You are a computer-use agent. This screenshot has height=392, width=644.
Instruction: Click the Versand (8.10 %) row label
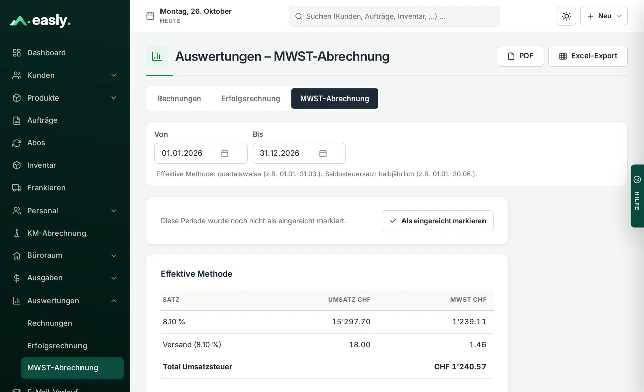coord(192,345)
